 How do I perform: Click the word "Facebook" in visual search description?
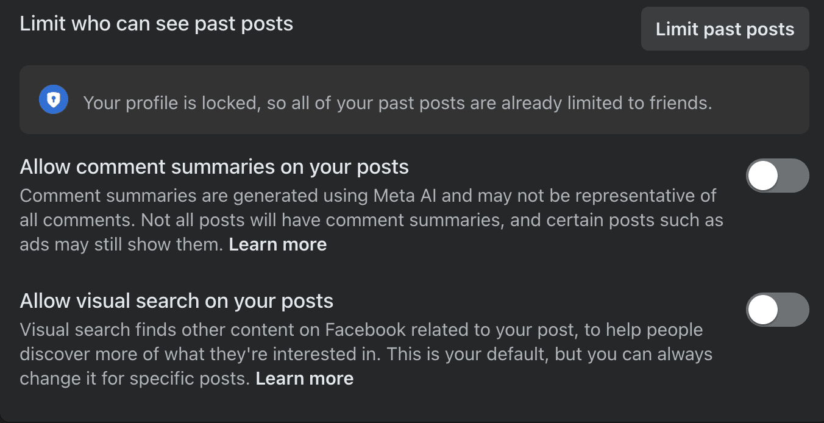click(365, 330)
